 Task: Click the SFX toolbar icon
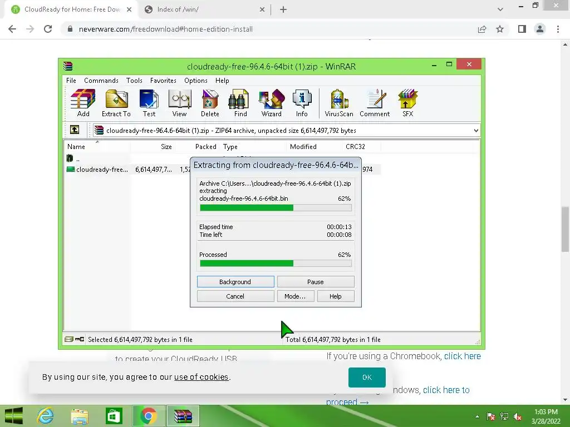tap(407, 103)
